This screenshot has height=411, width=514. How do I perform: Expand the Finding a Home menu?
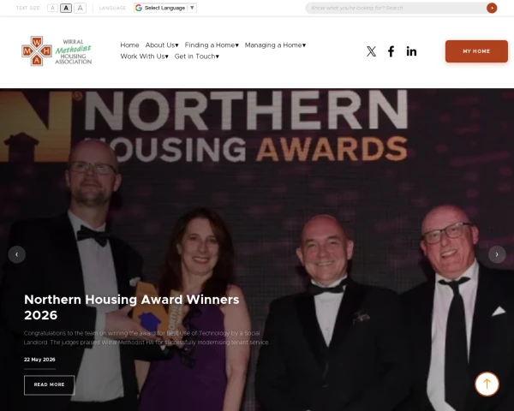[x=212, y=45]
